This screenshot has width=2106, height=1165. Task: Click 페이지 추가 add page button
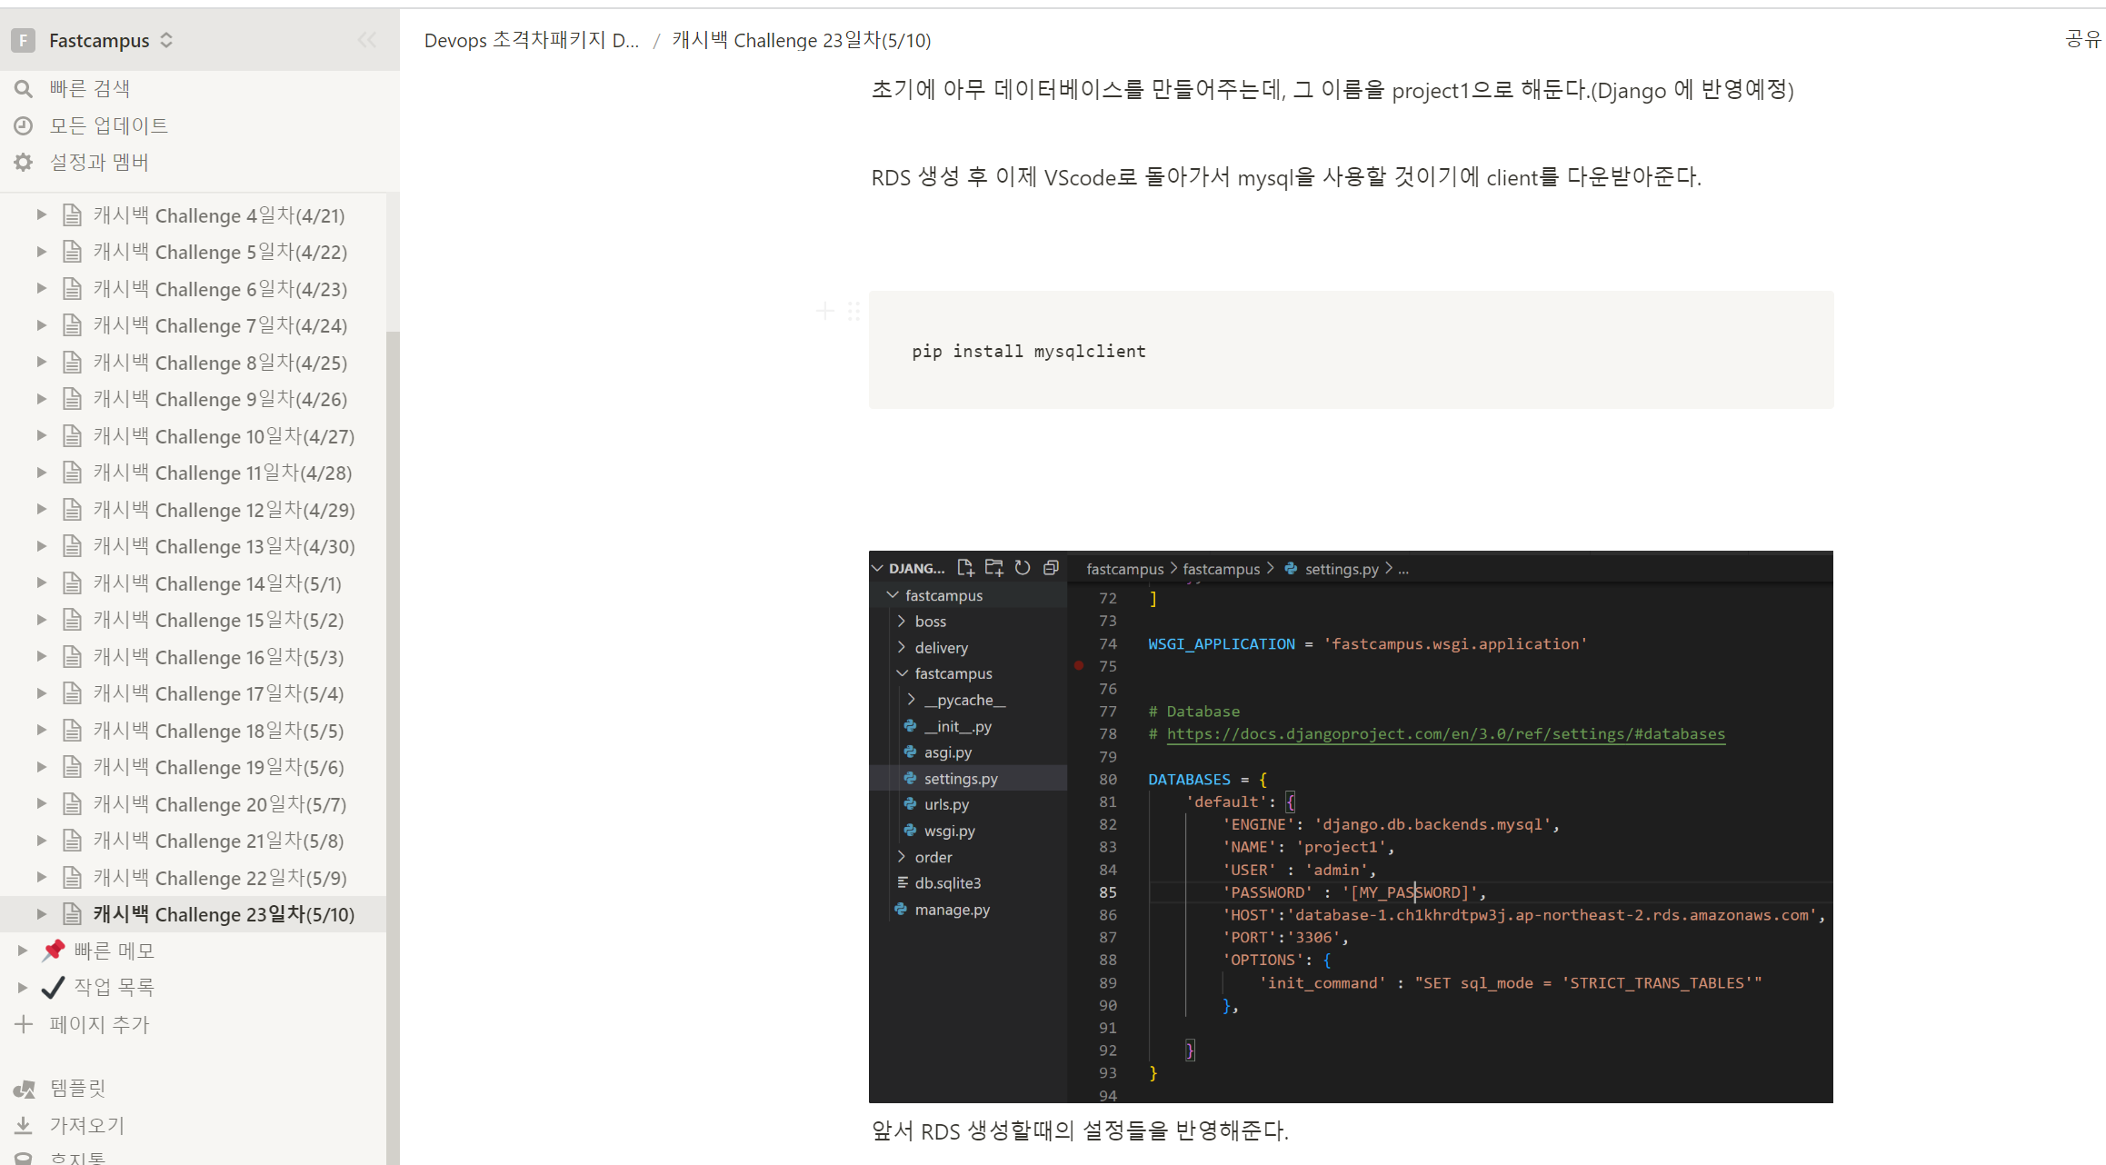[98, 1024]
